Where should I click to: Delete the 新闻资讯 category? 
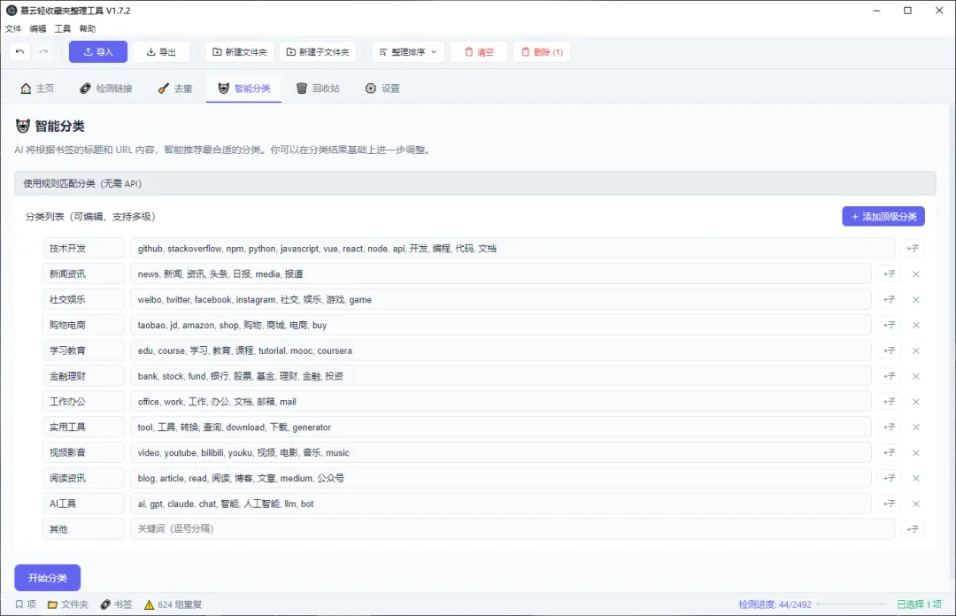tap(916, 273)
